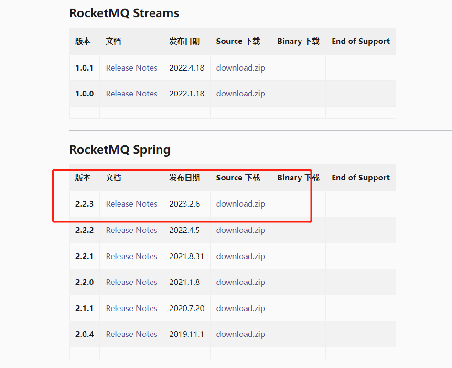This screenshot has height=368, width=452.
Task: Click 发布日期 header in Spring table
Action: [184, 178]
